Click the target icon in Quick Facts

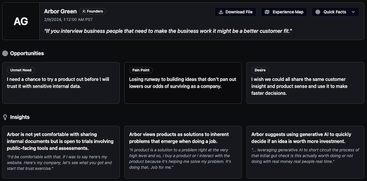pyautogui.click(x=318, y=12)
